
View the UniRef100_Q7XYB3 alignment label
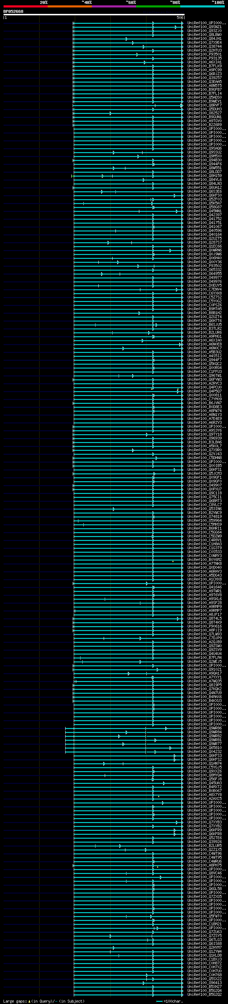204,822
